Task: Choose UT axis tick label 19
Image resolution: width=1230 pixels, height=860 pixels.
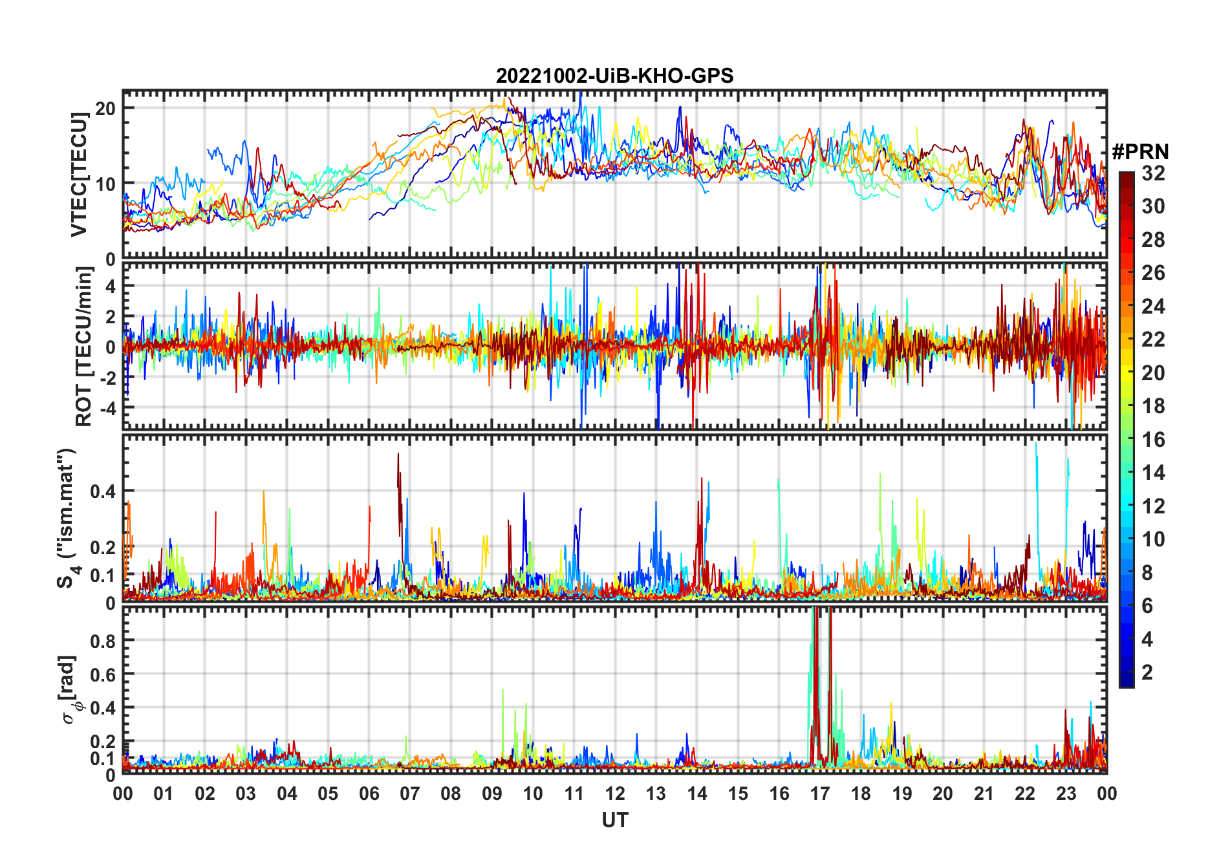Action: [902, 793]
